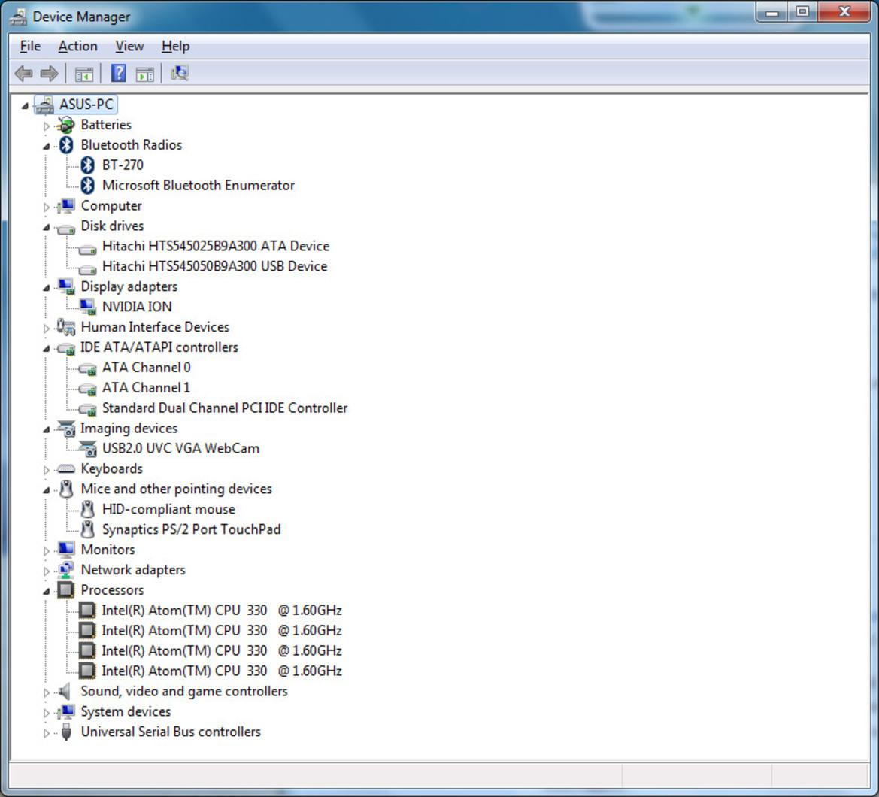Screen dimensions: 879x797
Task: Expand Universal Serial Bus controllers category
Action: (47, 732)
